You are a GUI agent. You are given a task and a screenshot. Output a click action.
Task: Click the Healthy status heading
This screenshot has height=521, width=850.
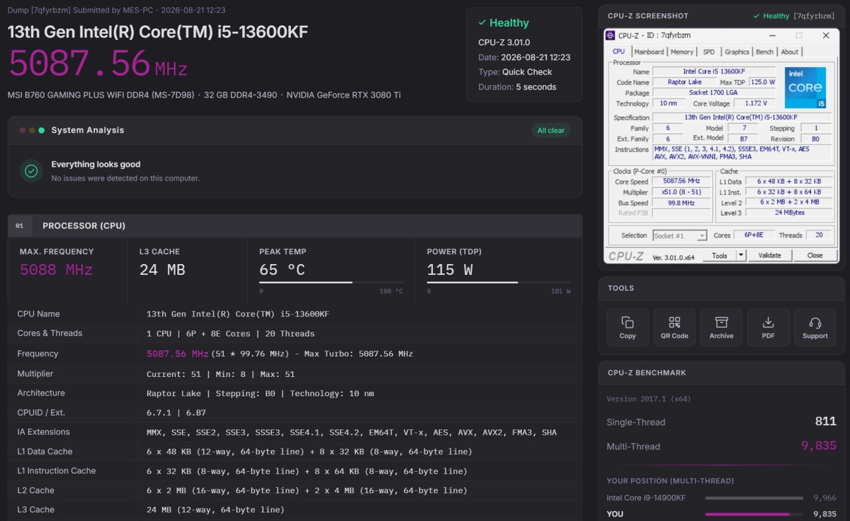[x=503, y=23]
